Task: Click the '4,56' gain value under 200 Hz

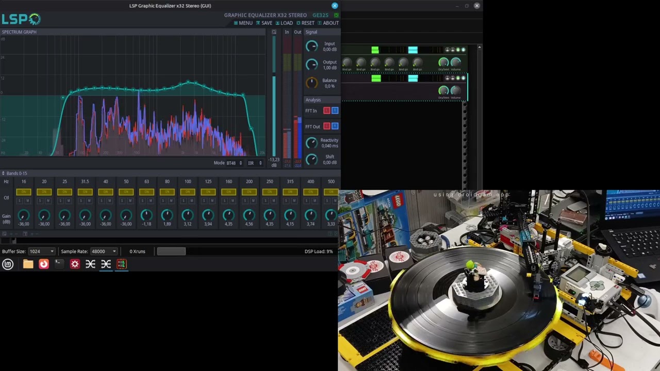Action: coord(249,224)
